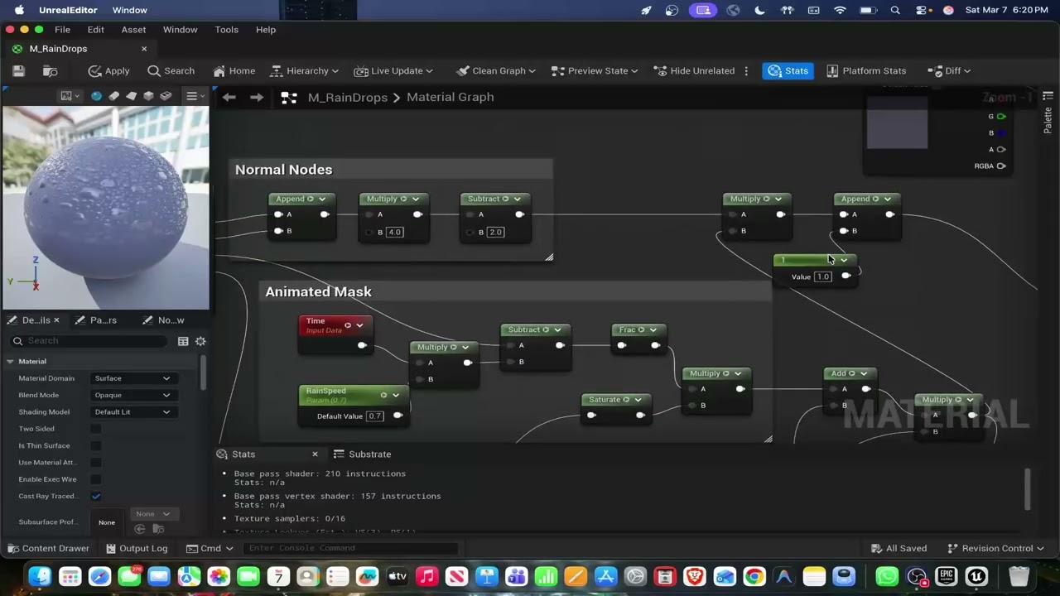Open the Help menu
The image size is (1060, 596).
(266, 30)
